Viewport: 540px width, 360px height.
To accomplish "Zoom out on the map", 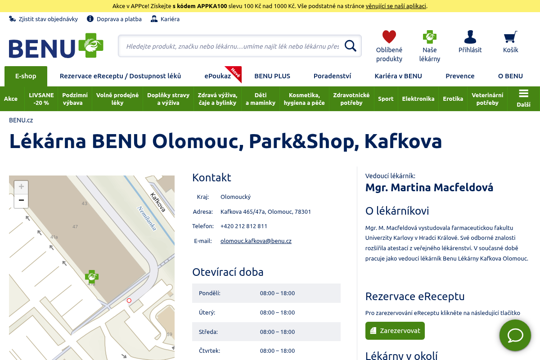I will point(21,201).
